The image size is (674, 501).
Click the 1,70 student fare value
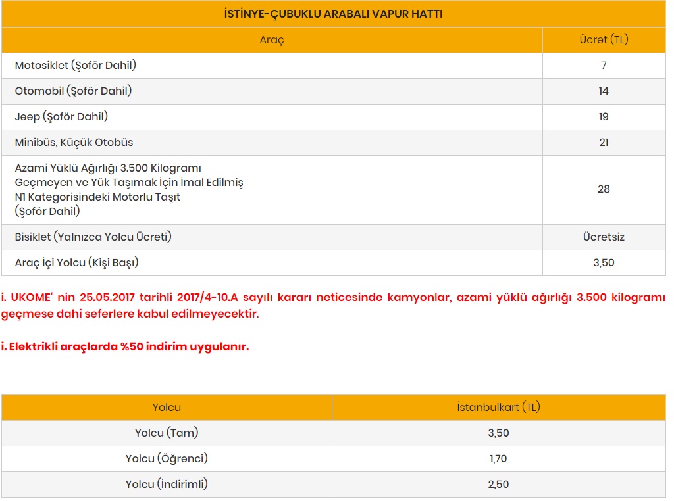[498, 459]
